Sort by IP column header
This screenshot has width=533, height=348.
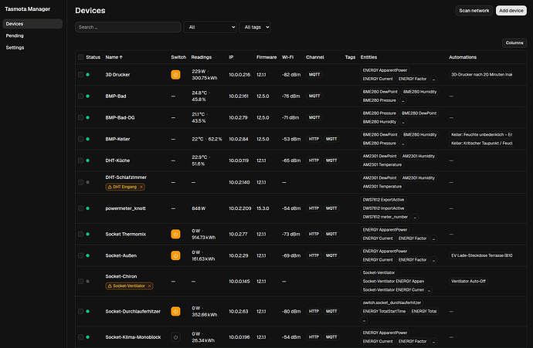point(231,57)
